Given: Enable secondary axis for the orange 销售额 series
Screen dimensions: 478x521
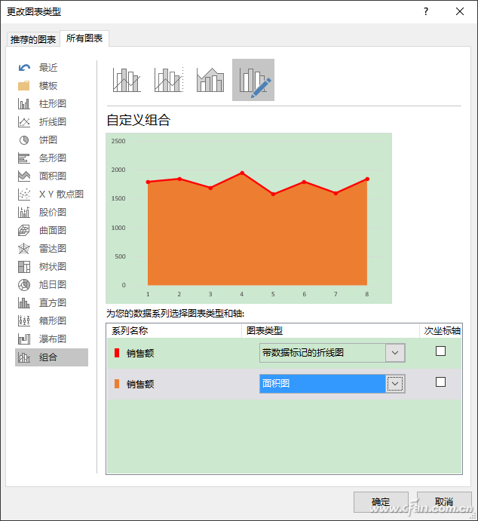Looking at the screenshot, I should tap(440, 382).
